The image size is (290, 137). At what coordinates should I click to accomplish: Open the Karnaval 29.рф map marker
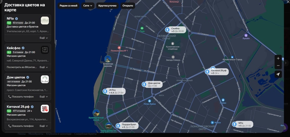(207, 72)
